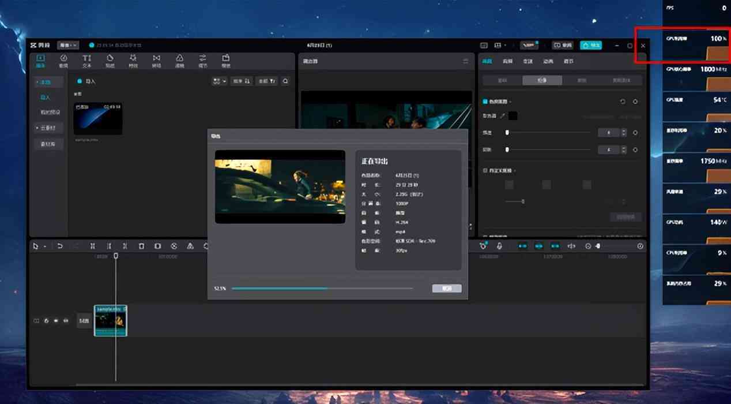Select the sample.mov clip on the timeline
This screenshot has height=404, width=731.
pos(111,320)
